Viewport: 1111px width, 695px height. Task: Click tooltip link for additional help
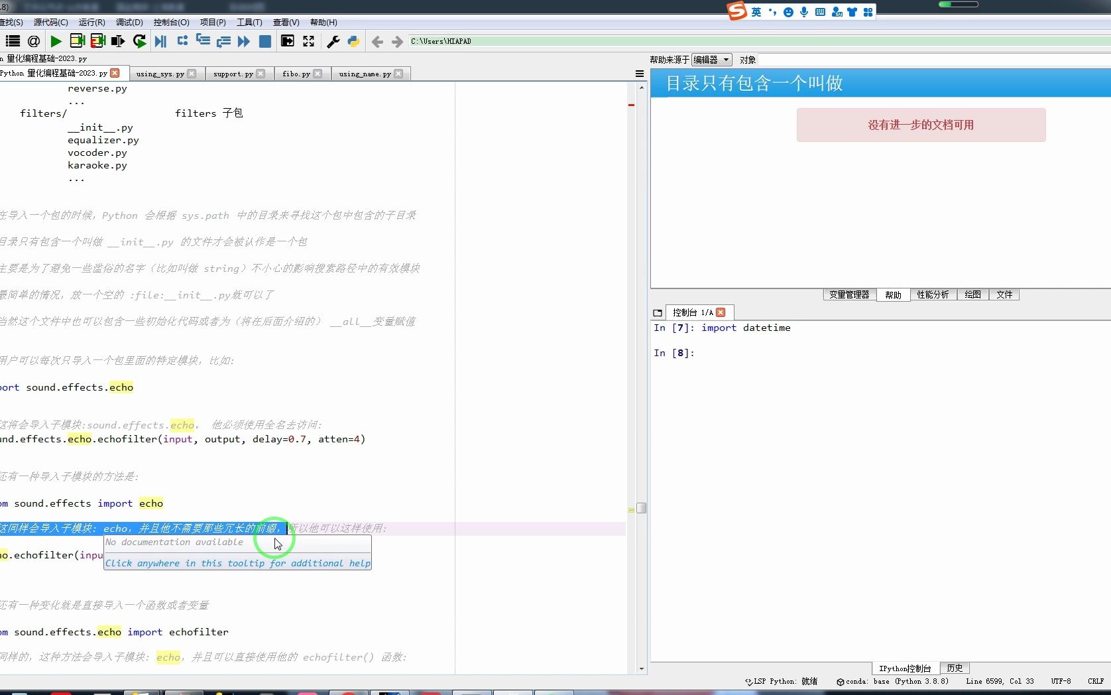(237, 563)
